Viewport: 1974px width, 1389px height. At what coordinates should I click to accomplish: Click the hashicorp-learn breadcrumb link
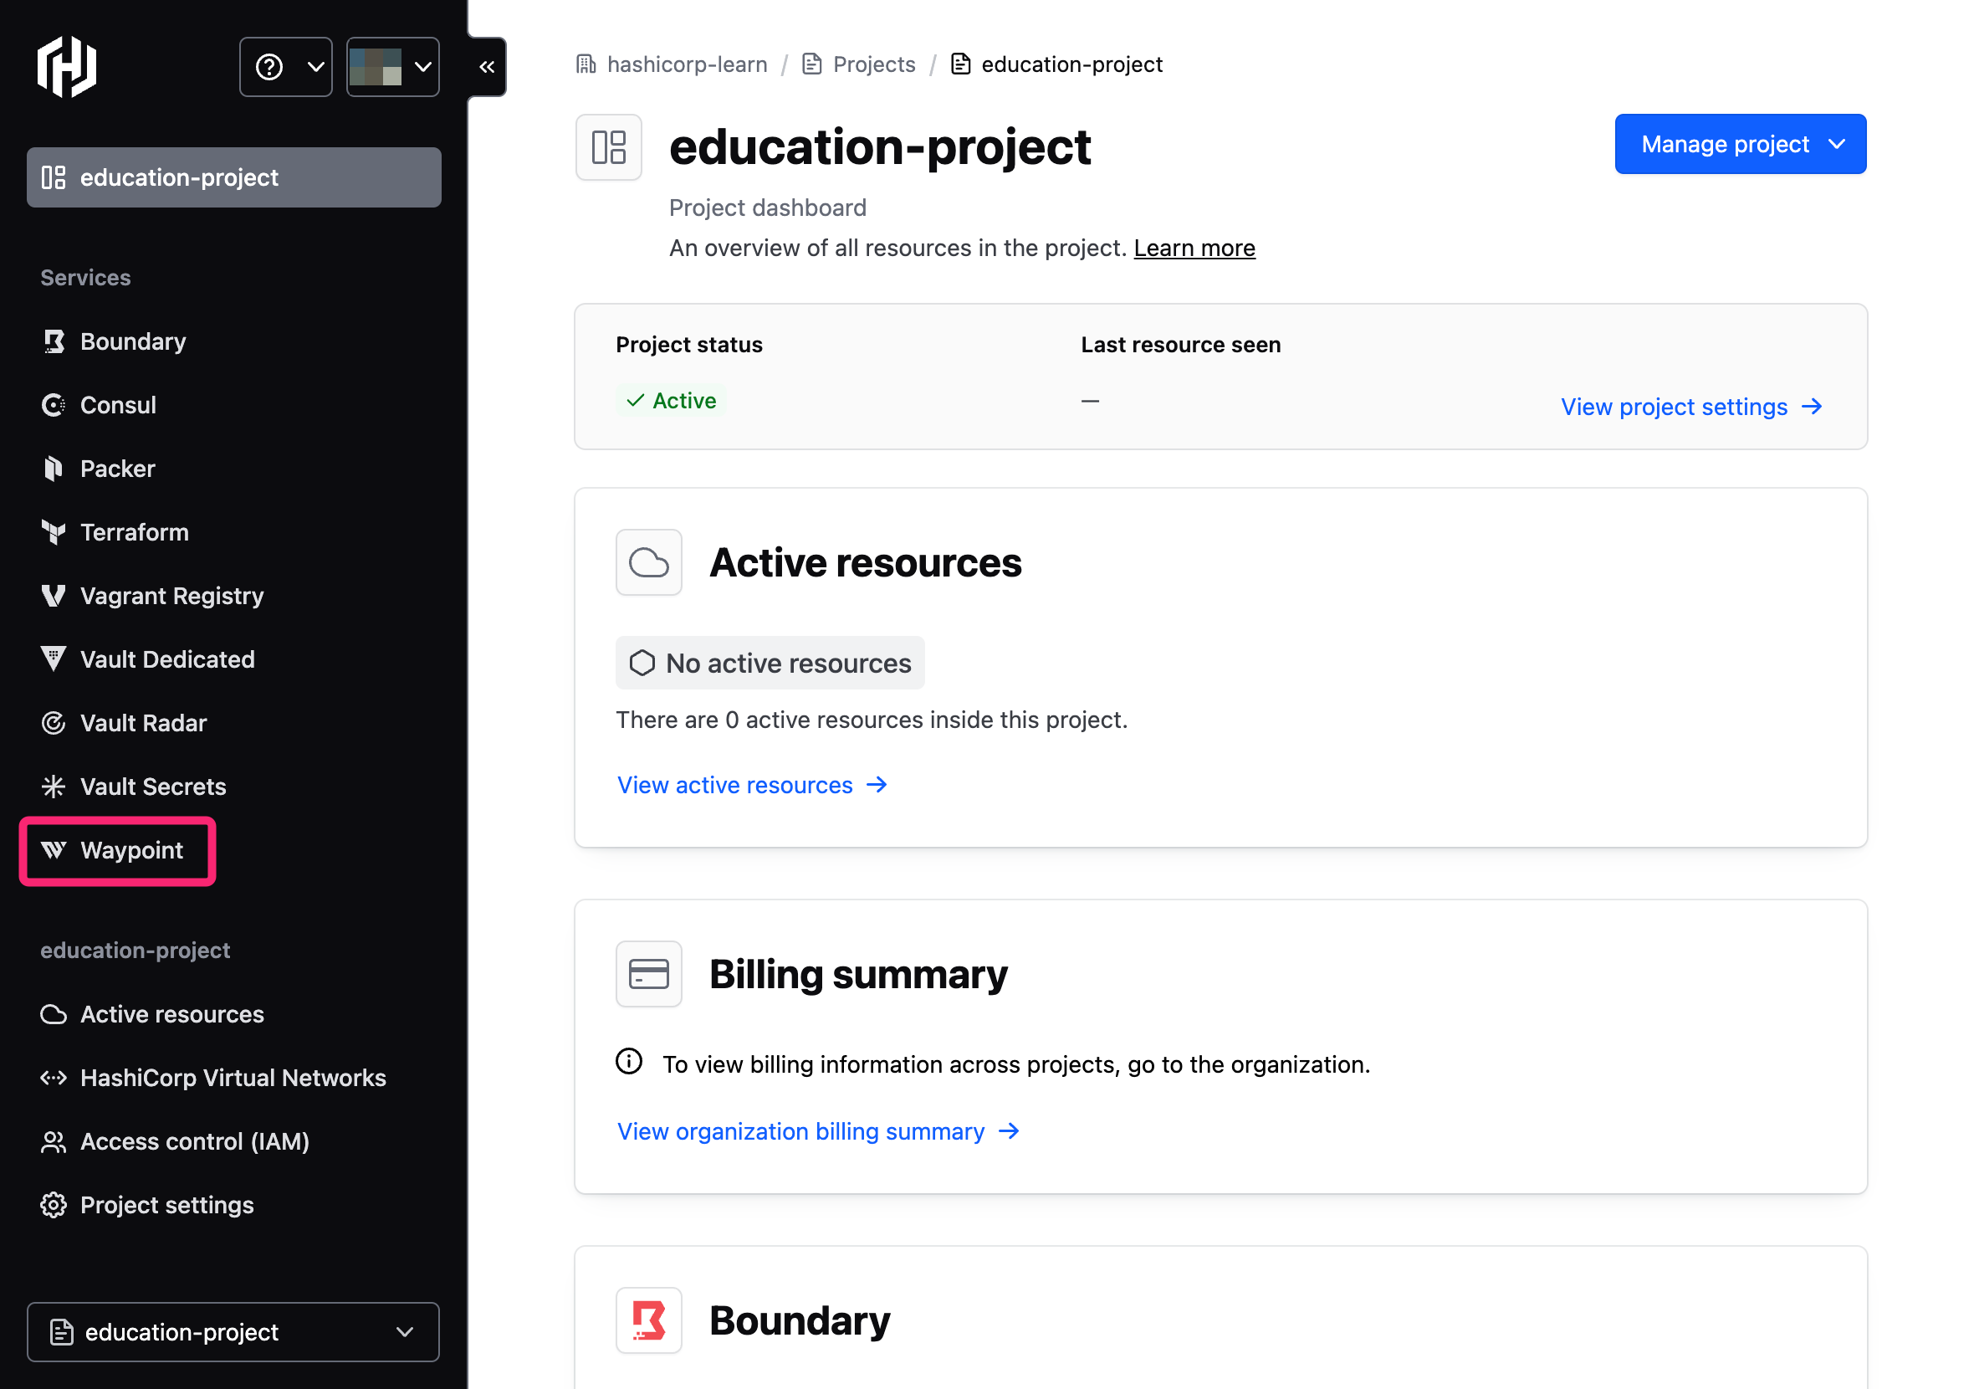click(687, 64)
